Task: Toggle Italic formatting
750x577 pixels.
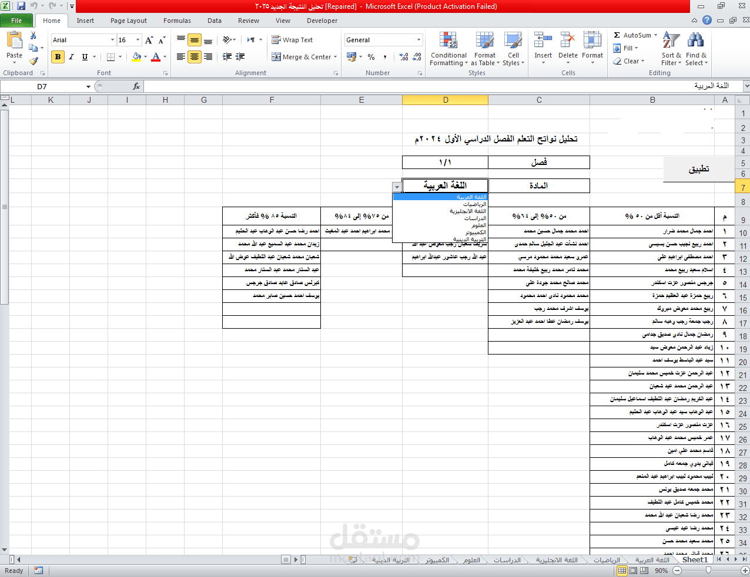Action: 71,57
